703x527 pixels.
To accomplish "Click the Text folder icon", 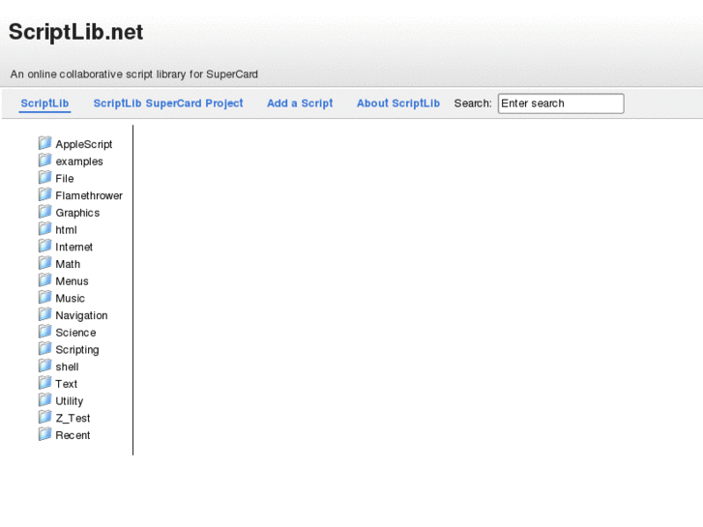I will coord(44,383).
